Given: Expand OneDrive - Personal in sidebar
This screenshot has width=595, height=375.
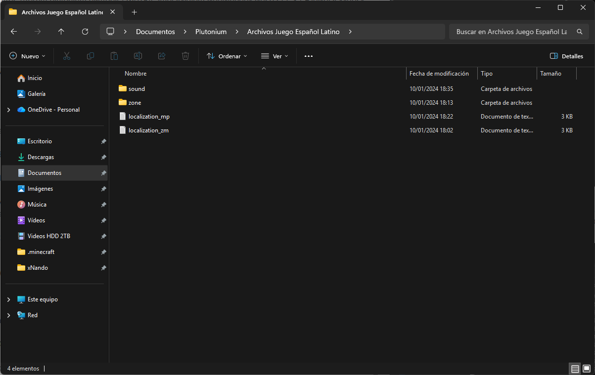Looking at the screenshot, I should point(8,110).
